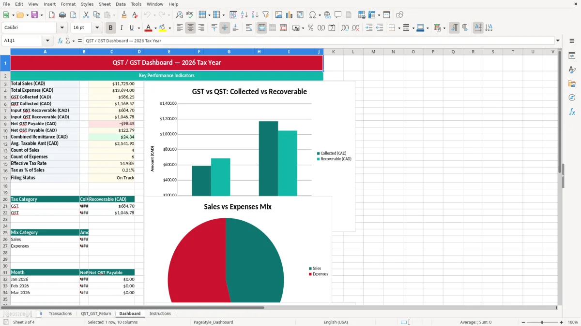
Task: Insert an image
Action: click(x=279, y=15)
